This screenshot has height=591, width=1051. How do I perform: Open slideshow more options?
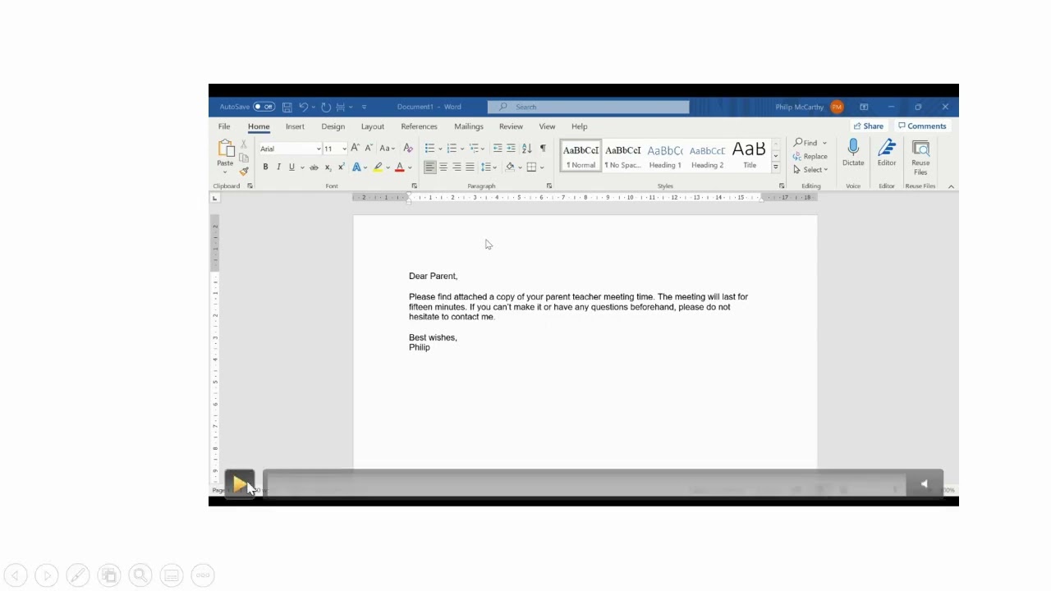pyautogui.click(x=203, y=576)
